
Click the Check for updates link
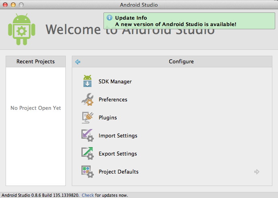tap(87, 195)
